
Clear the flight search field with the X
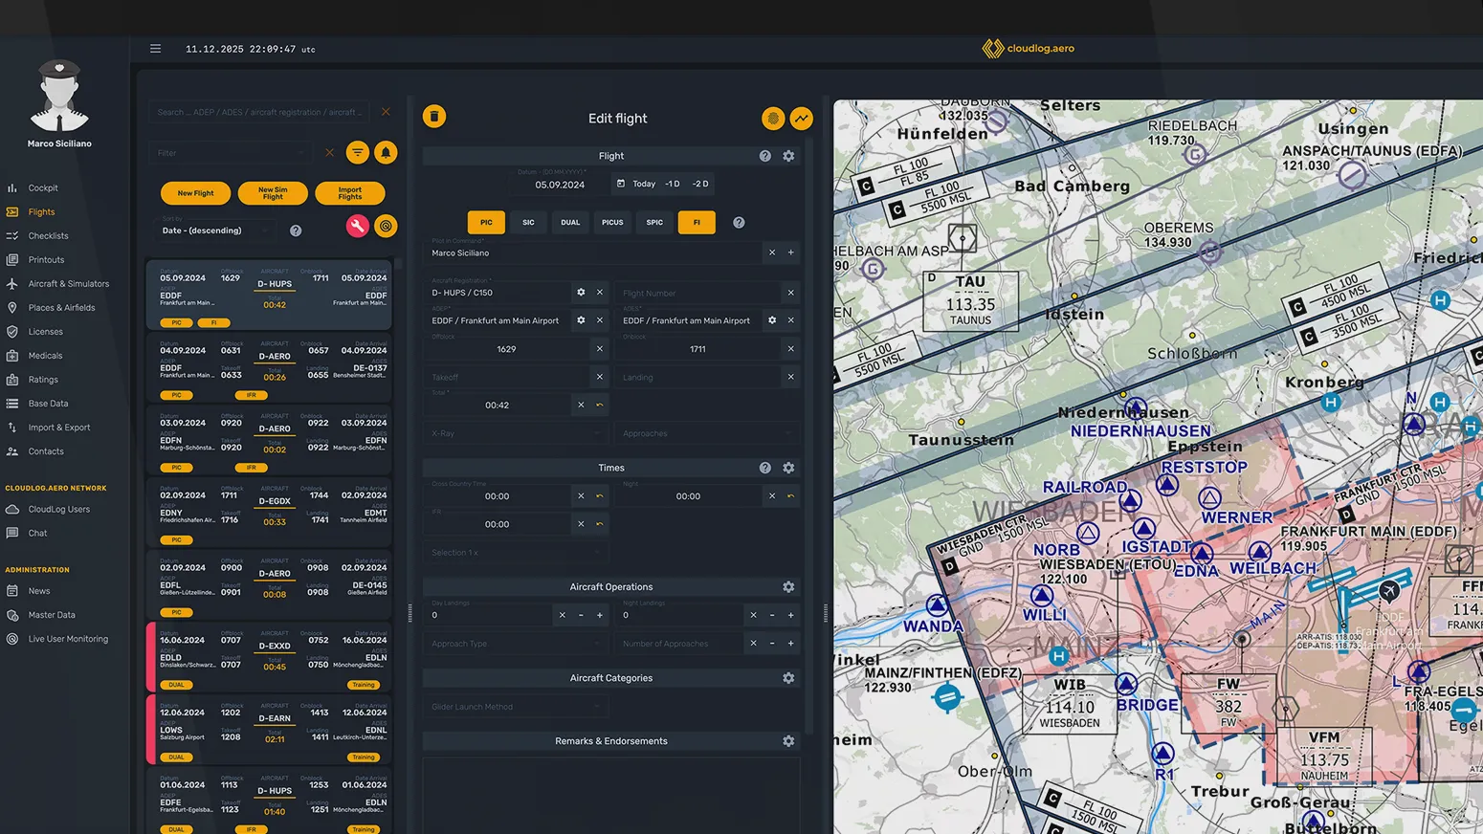(386, 112)
